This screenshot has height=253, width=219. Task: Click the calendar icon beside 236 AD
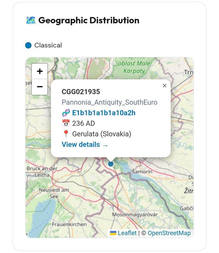[x=66, y=123]
